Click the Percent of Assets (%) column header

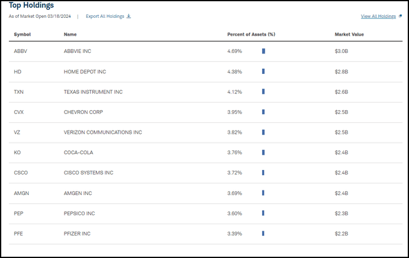(251, 34)
